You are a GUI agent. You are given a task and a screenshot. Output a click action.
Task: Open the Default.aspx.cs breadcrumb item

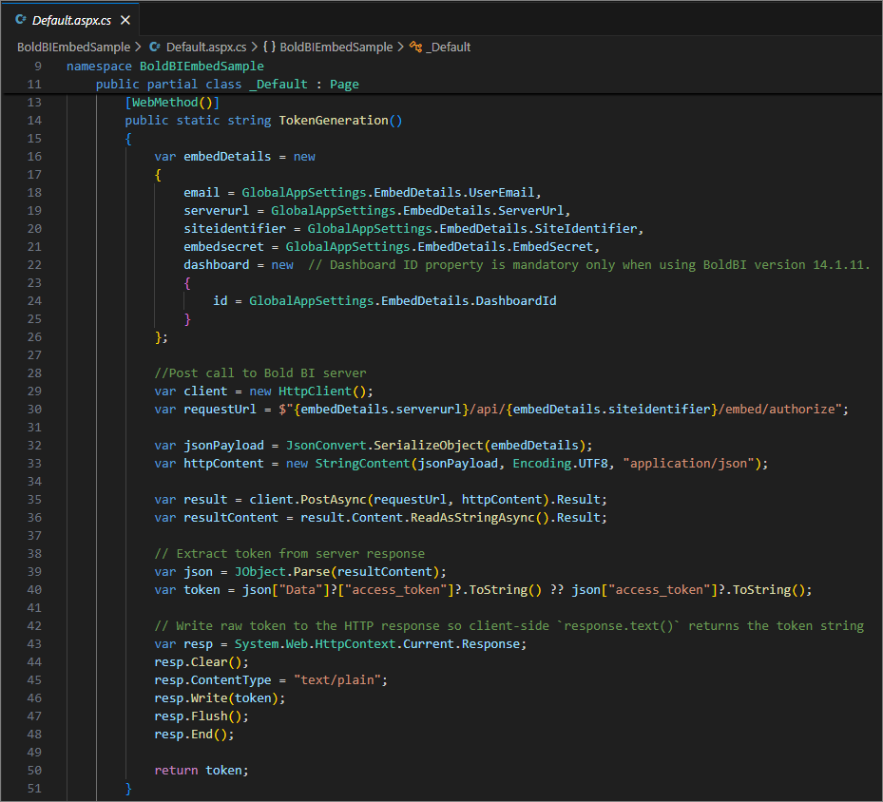[x=205, y=47]
